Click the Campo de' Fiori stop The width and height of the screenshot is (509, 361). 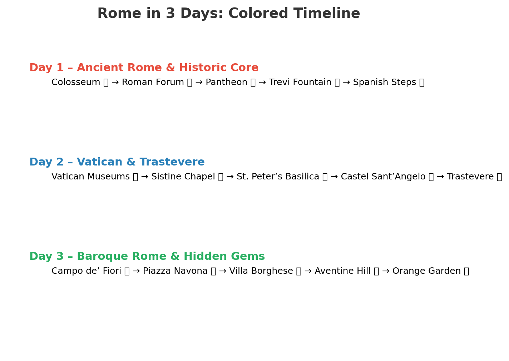pos(87,271)
